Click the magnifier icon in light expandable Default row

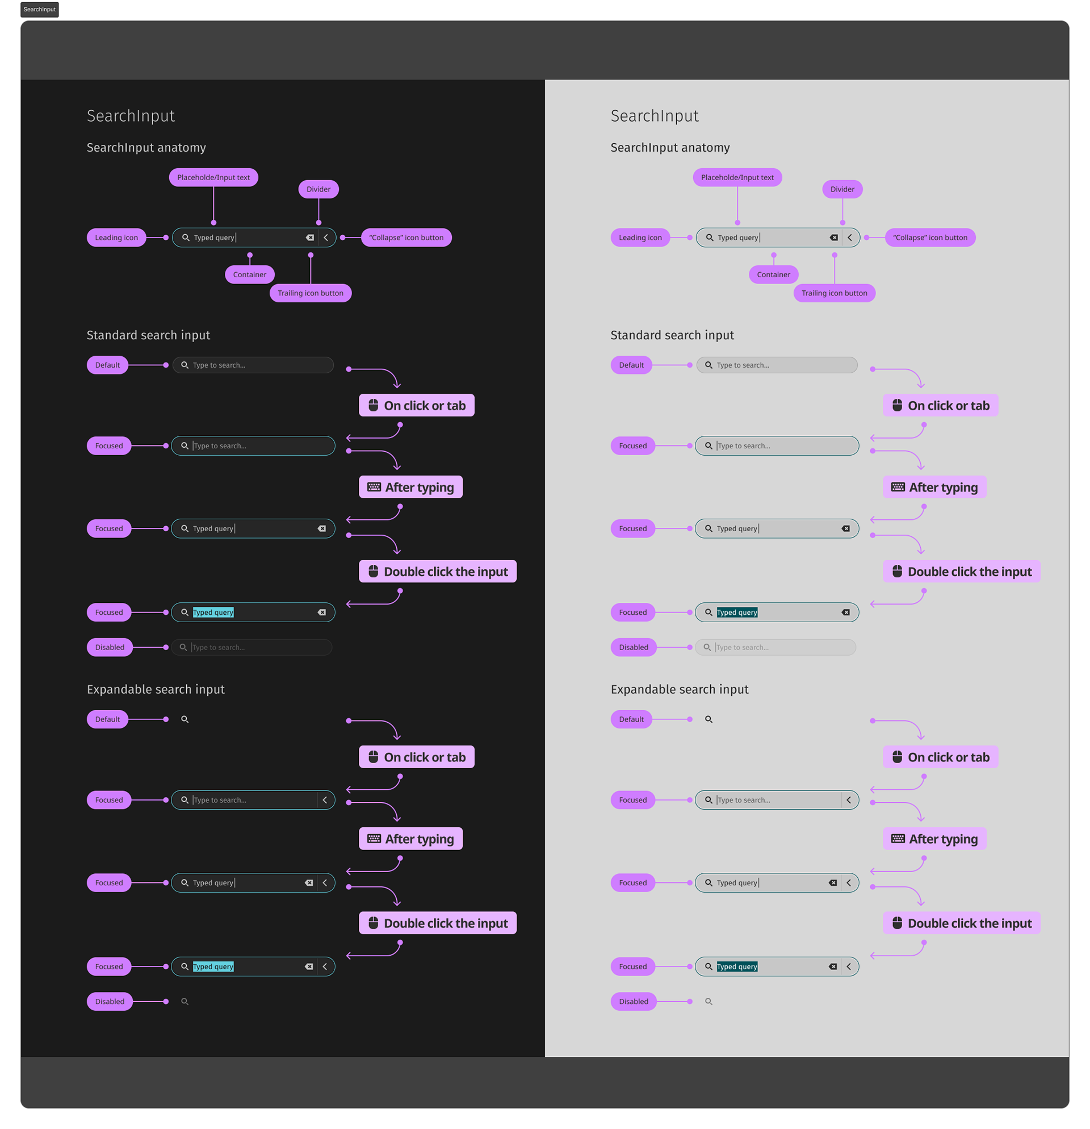pyautogui.click(x=708, y=719)
